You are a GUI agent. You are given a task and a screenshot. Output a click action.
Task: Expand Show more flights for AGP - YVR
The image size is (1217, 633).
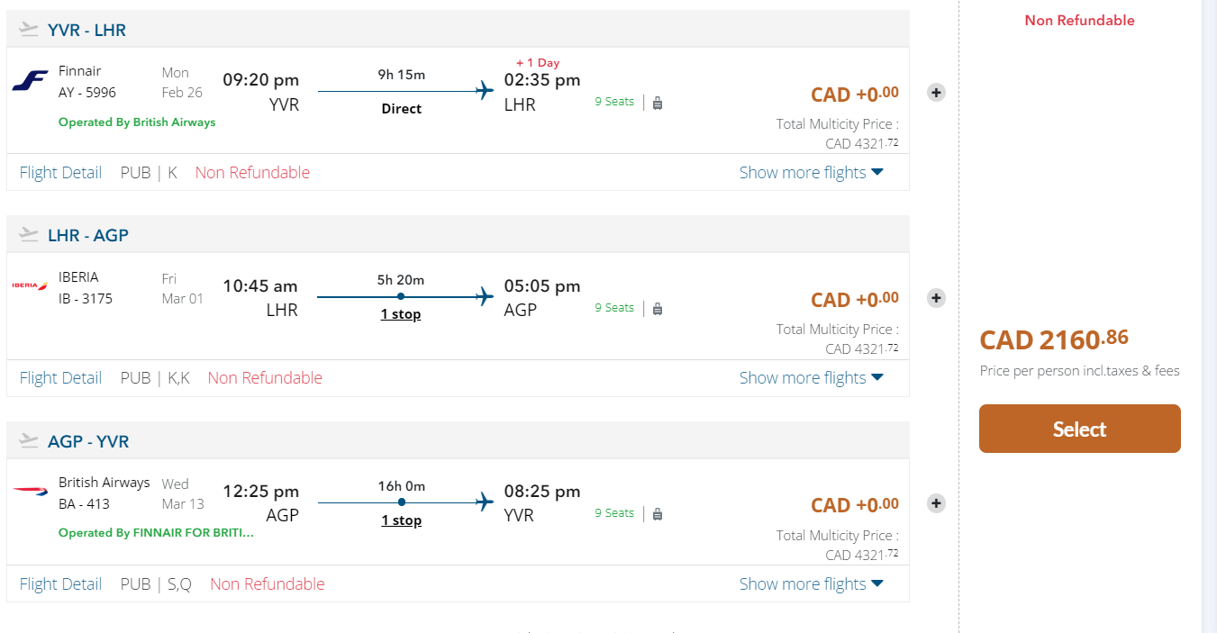(x=811, y=584)
